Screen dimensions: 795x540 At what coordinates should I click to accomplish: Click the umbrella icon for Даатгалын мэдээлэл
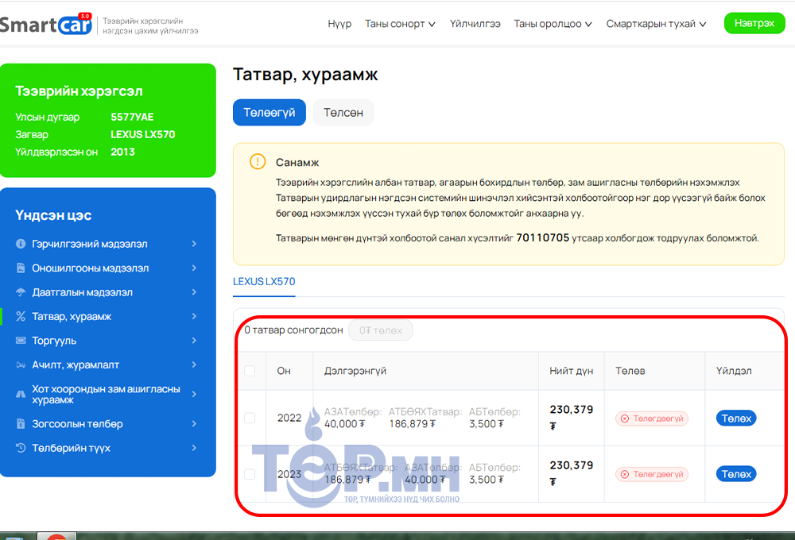coord(21,292)
